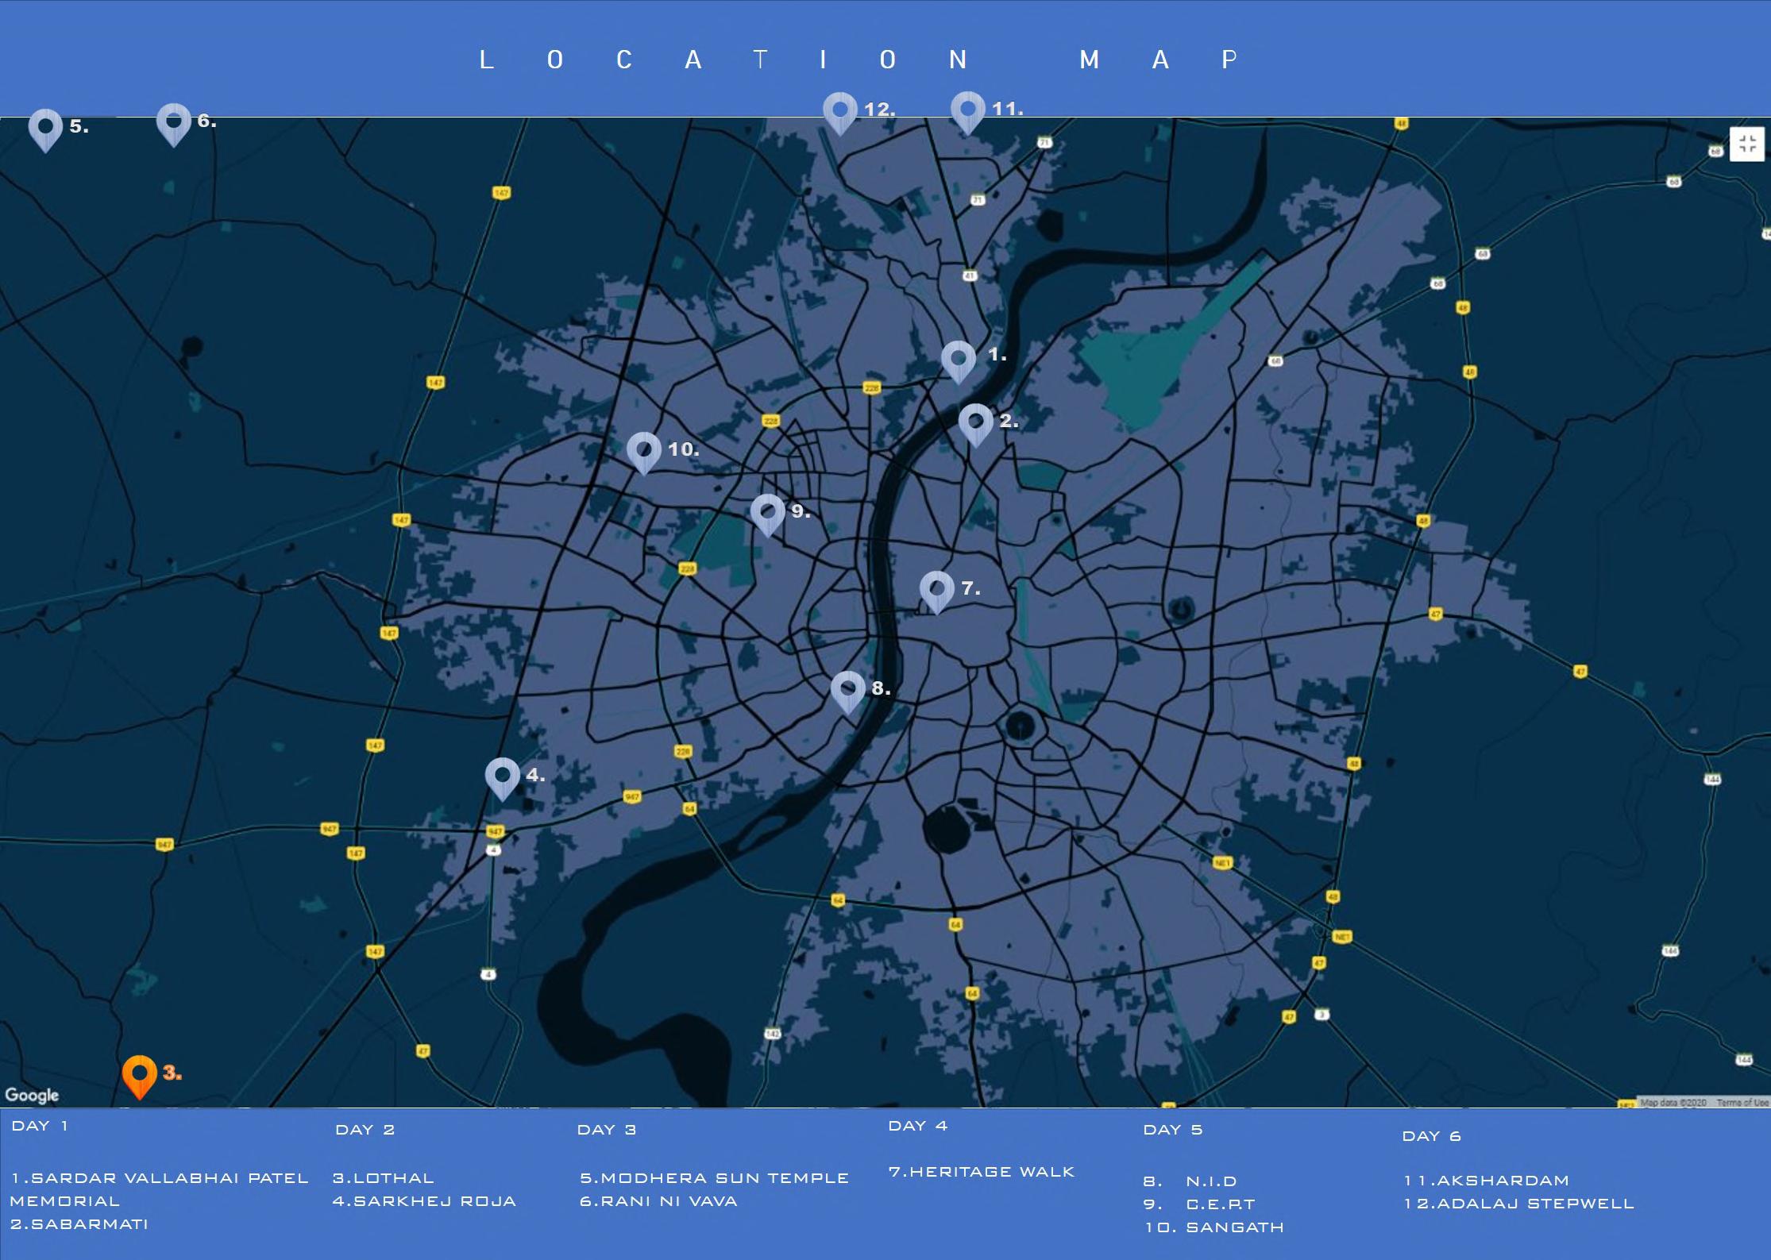
Task: Click map pin number 10
Action: (x=643, y=451)
